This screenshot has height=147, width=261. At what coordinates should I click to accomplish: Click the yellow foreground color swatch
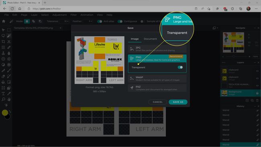(x=5, y=113)
